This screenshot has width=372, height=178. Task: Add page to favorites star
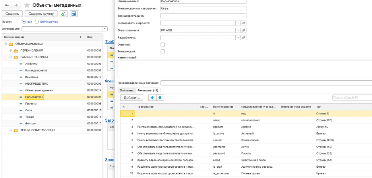(x=27, y=5)
